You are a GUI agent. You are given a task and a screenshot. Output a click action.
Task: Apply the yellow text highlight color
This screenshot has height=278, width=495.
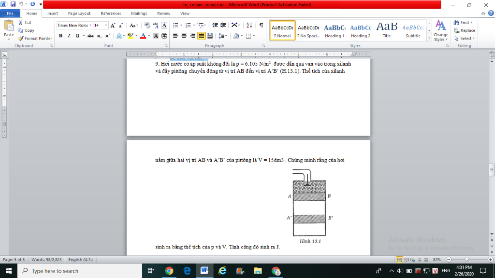(130, 36)
